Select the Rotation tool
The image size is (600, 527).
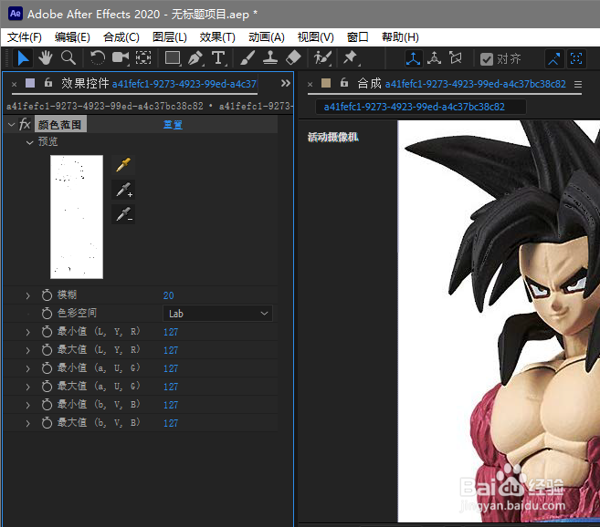point(97,58)
